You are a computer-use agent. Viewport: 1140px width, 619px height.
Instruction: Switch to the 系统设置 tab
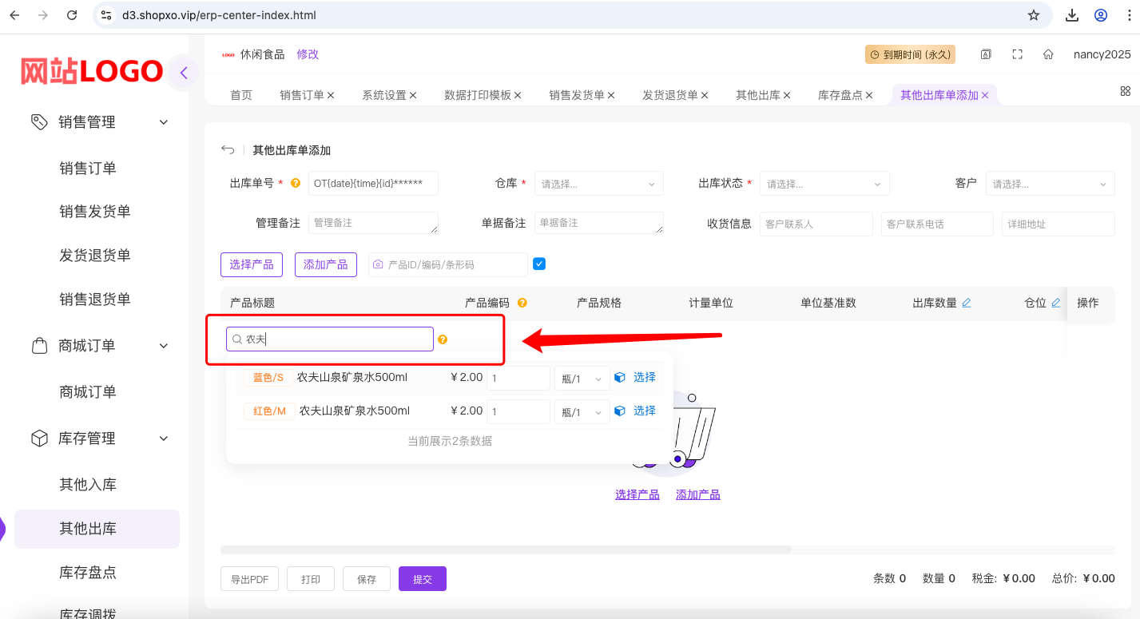(384, 95)
